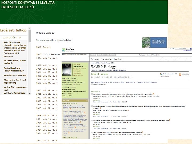
Task: Open the RESOURCES menu button
Action: 101,55
